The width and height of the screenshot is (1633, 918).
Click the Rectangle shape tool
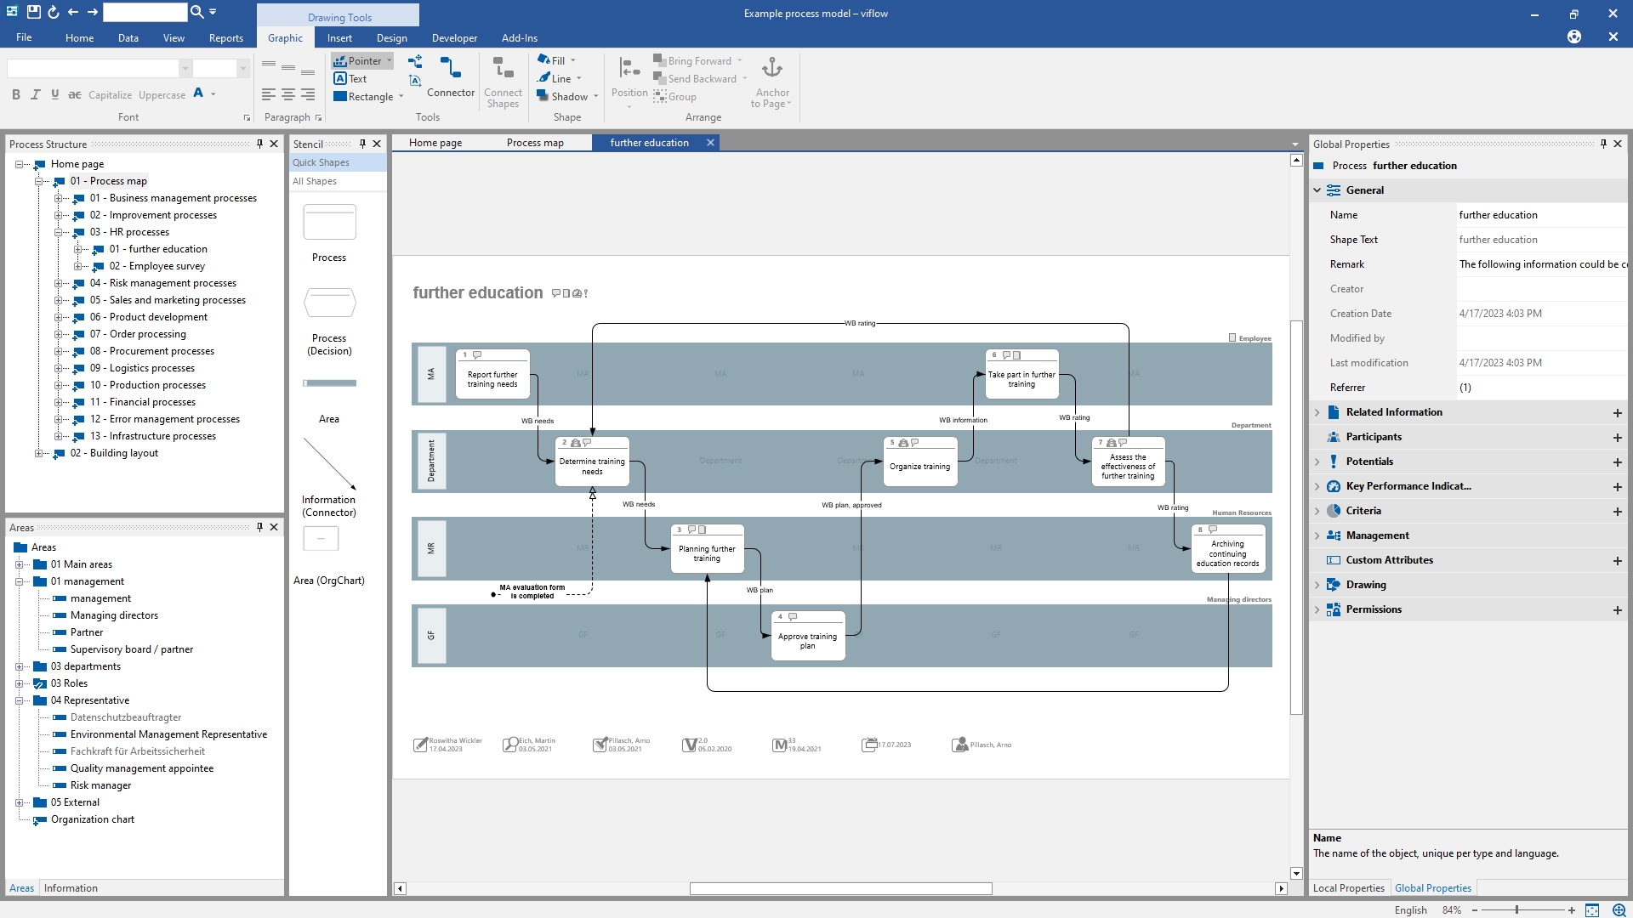364,97
